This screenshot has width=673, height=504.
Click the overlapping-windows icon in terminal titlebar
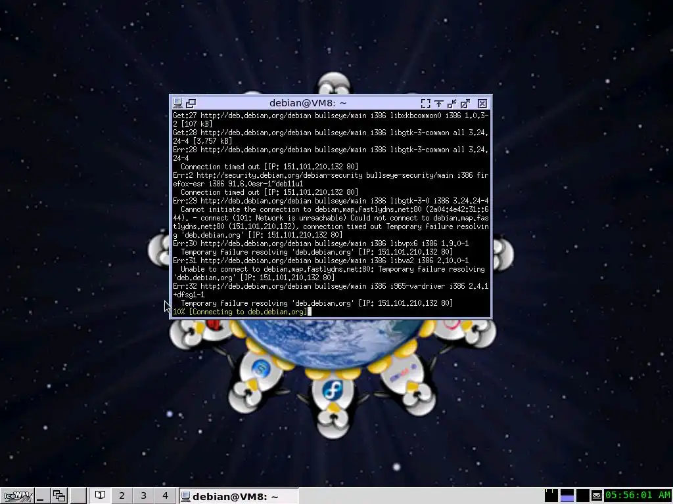pos(191,103)
